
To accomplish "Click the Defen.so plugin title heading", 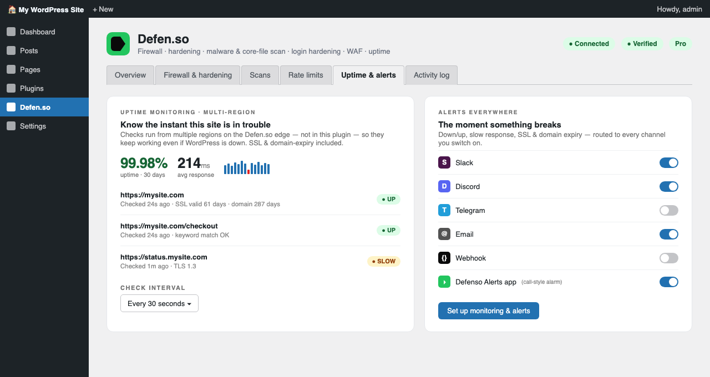I will [163, 39].
